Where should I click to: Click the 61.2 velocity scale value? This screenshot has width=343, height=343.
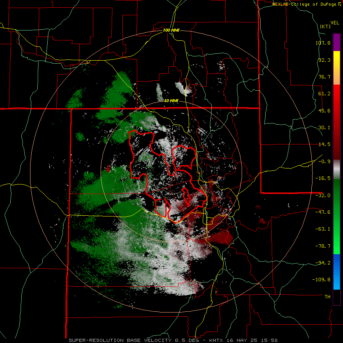point(324,94)
